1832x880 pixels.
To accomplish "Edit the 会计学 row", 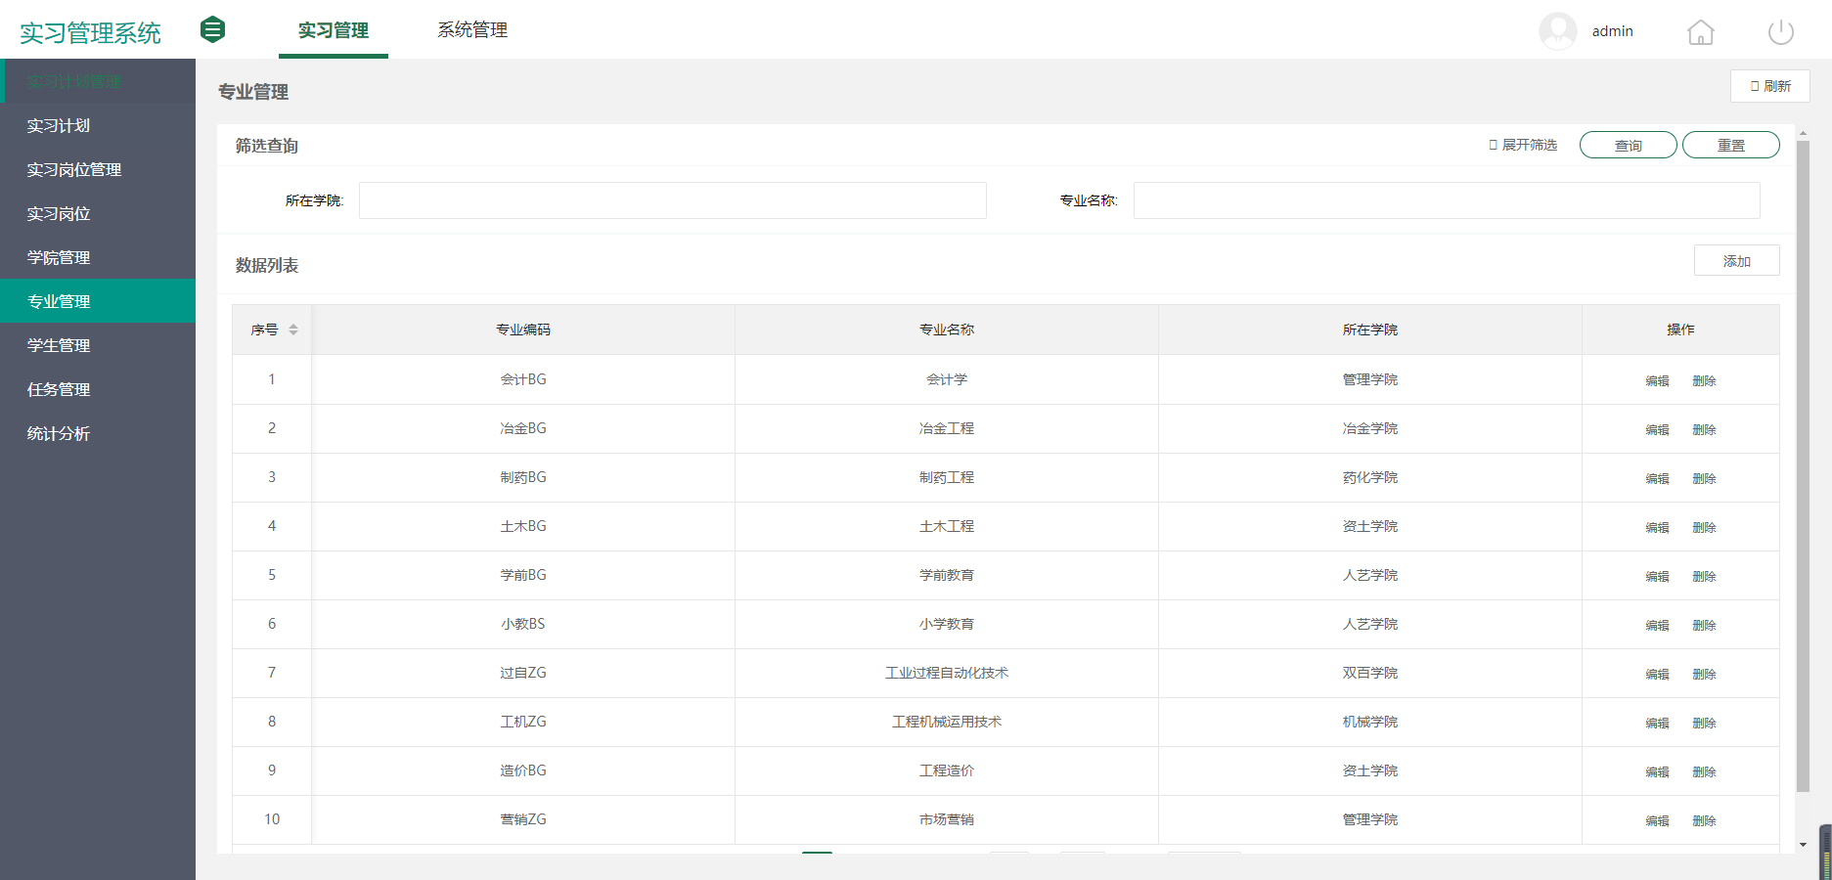I will pos(1657,380).
